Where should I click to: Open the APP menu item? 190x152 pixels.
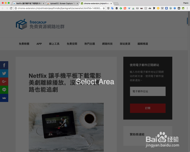(39, 44)
